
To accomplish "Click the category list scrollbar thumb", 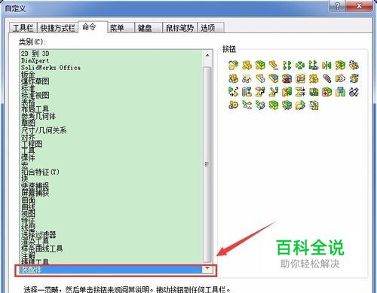I will [207, 164].
